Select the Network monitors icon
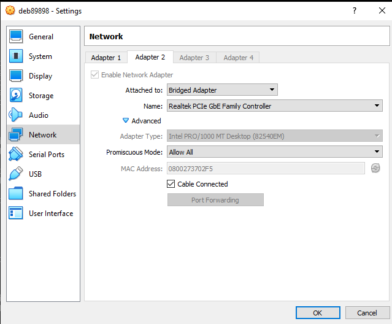392x324 pixels. point(16,134)
